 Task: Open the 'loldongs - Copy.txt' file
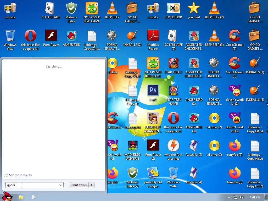[132, 95]
